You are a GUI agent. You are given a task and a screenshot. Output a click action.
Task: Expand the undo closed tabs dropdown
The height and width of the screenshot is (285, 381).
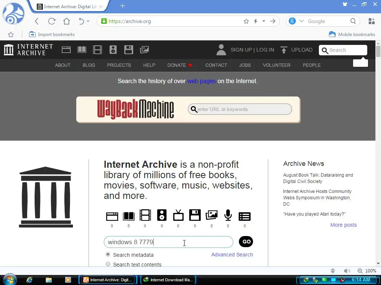pos(88,21)
